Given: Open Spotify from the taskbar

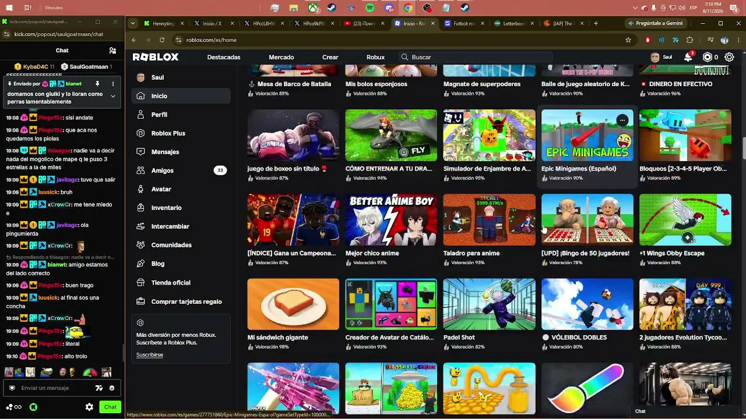Looking at the screenshot, I should [370, 8].
